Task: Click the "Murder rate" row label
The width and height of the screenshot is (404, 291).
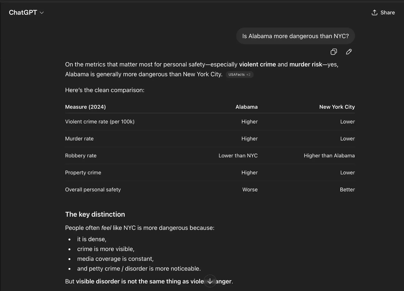Action: (x=79, y=139)
